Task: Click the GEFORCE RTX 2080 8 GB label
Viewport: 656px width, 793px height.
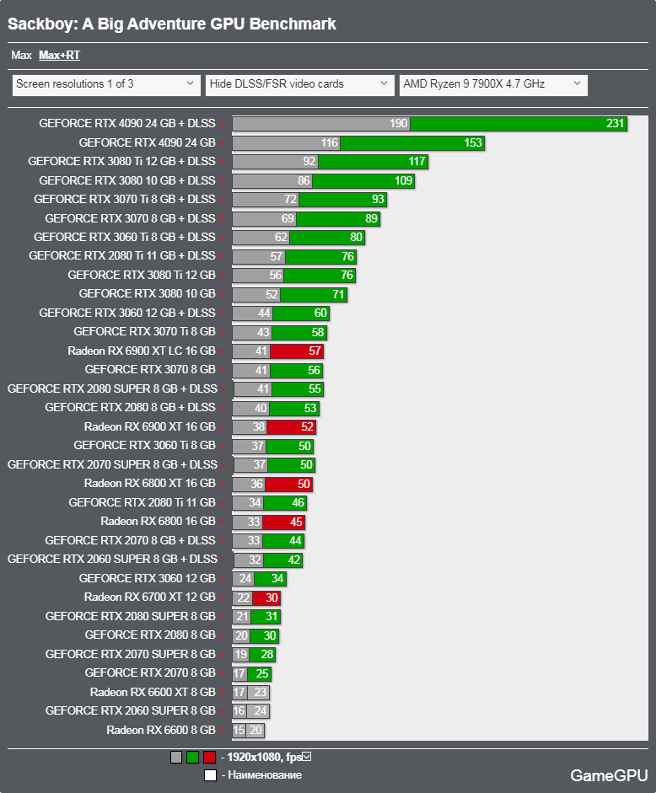Action: [x=150, y=635]
